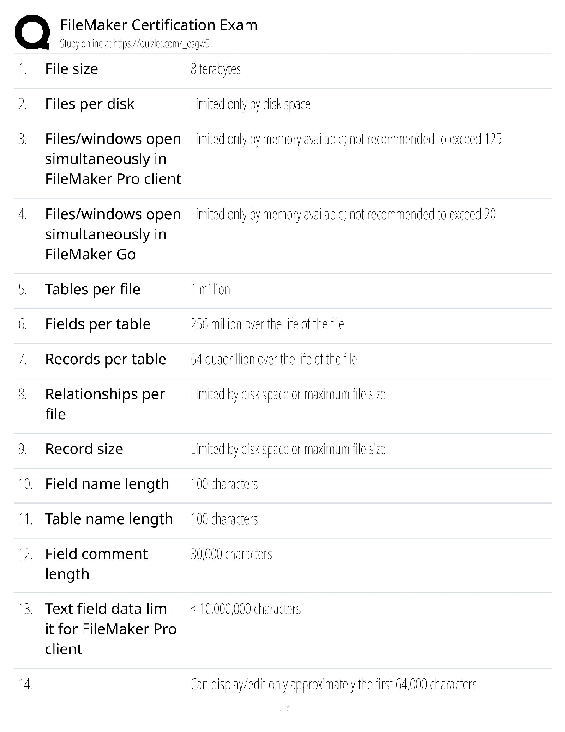Click the '64 quadrillion' records definition
The height and width of the screenshot is (732, 565).
click(x=274, y=360)
